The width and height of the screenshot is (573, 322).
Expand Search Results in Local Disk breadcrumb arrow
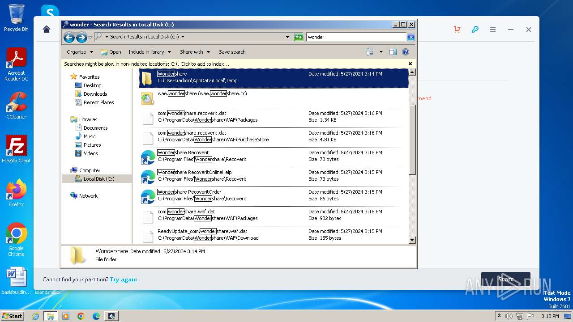coord(183,37)
